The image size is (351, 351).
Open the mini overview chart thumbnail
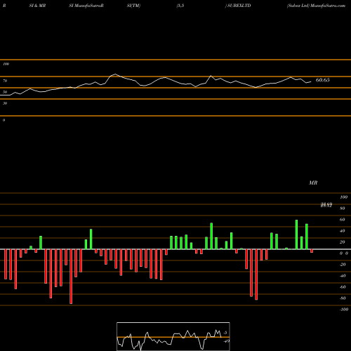pyautogui.click(x=173, y=336)
